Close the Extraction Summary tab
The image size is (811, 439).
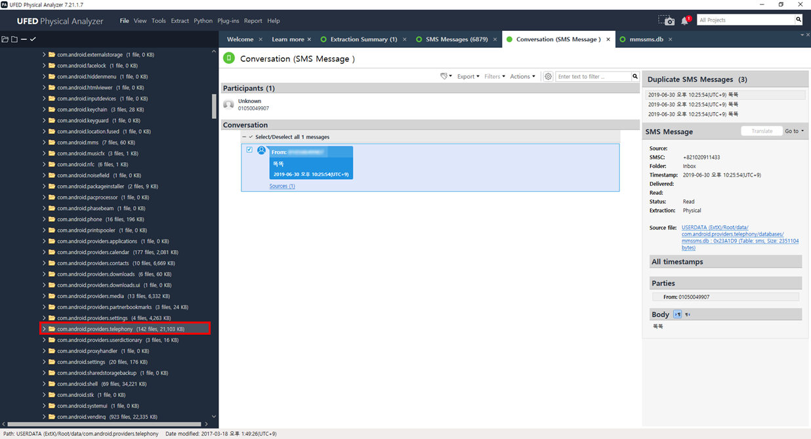coord(405,39)
